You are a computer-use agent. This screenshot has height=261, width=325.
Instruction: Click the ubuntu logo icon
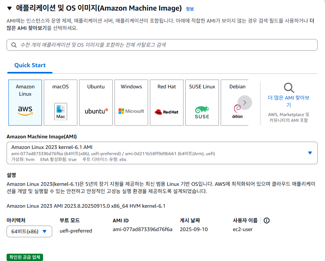coord(96,111)
